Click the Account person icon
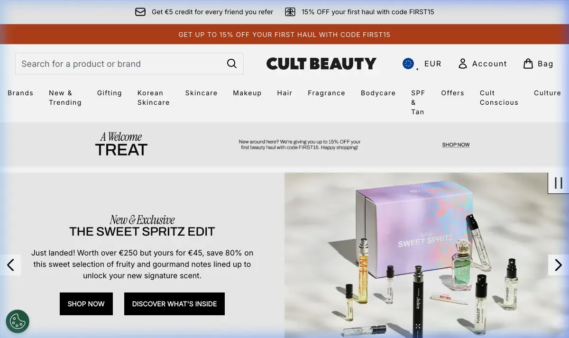 pyautogui.click(x=463, y=64)
